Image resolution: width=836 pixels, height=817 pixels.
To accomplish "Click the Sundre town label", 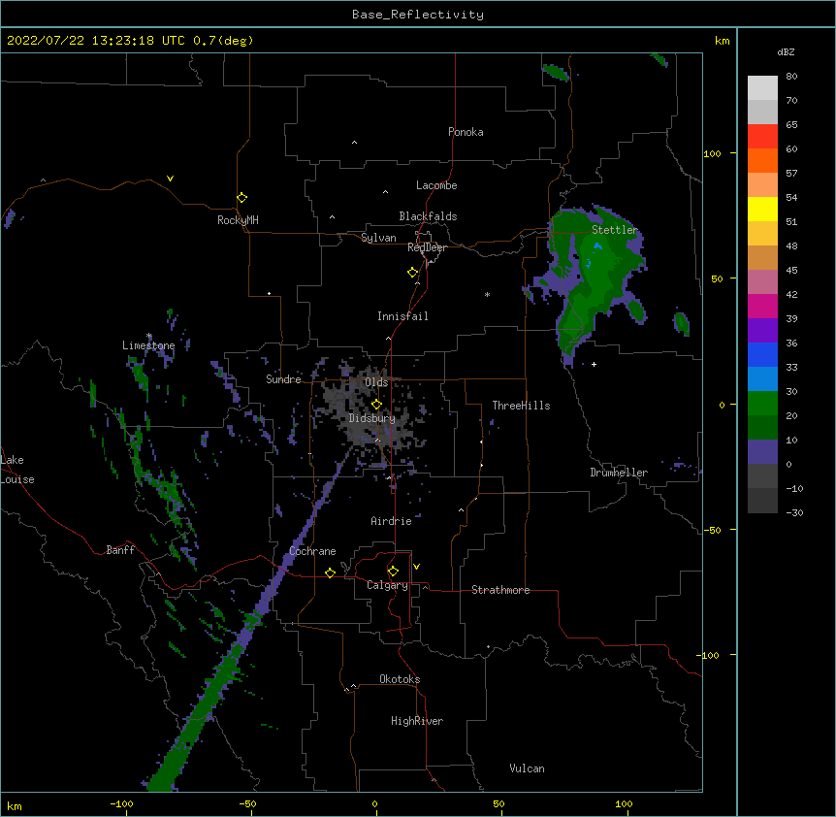I will click(283, 379).
